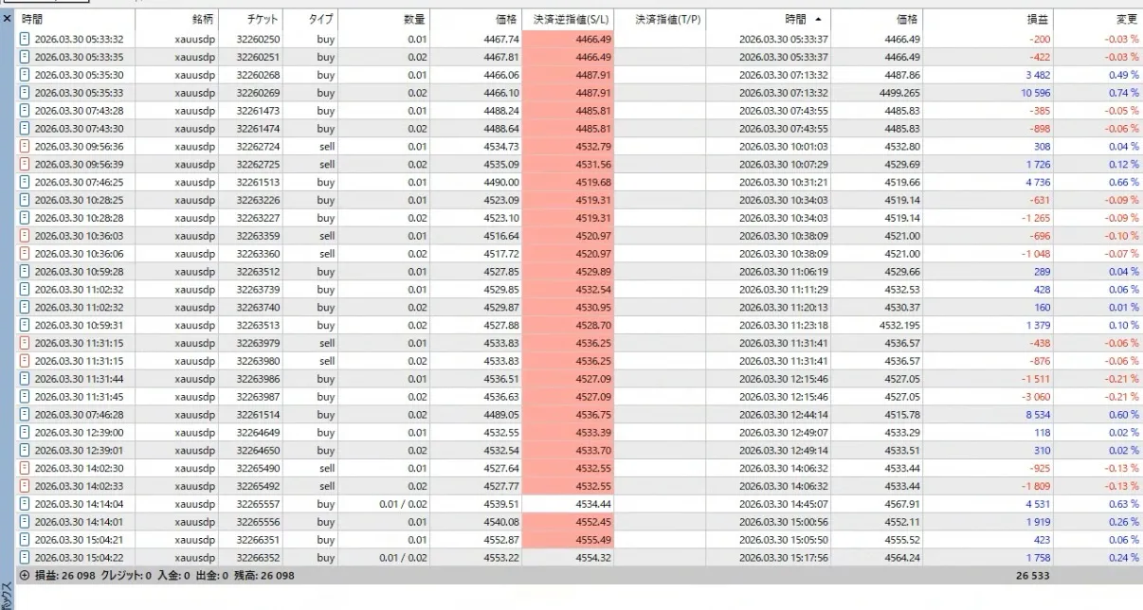The height and width of the screenshot is (610, 1143).
Task: Click the order icon in ticket 32261513 row
Action: (26, 182)
